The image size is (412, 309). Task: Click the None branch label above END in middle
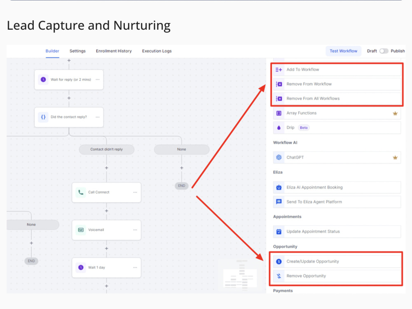click(182, 149)
